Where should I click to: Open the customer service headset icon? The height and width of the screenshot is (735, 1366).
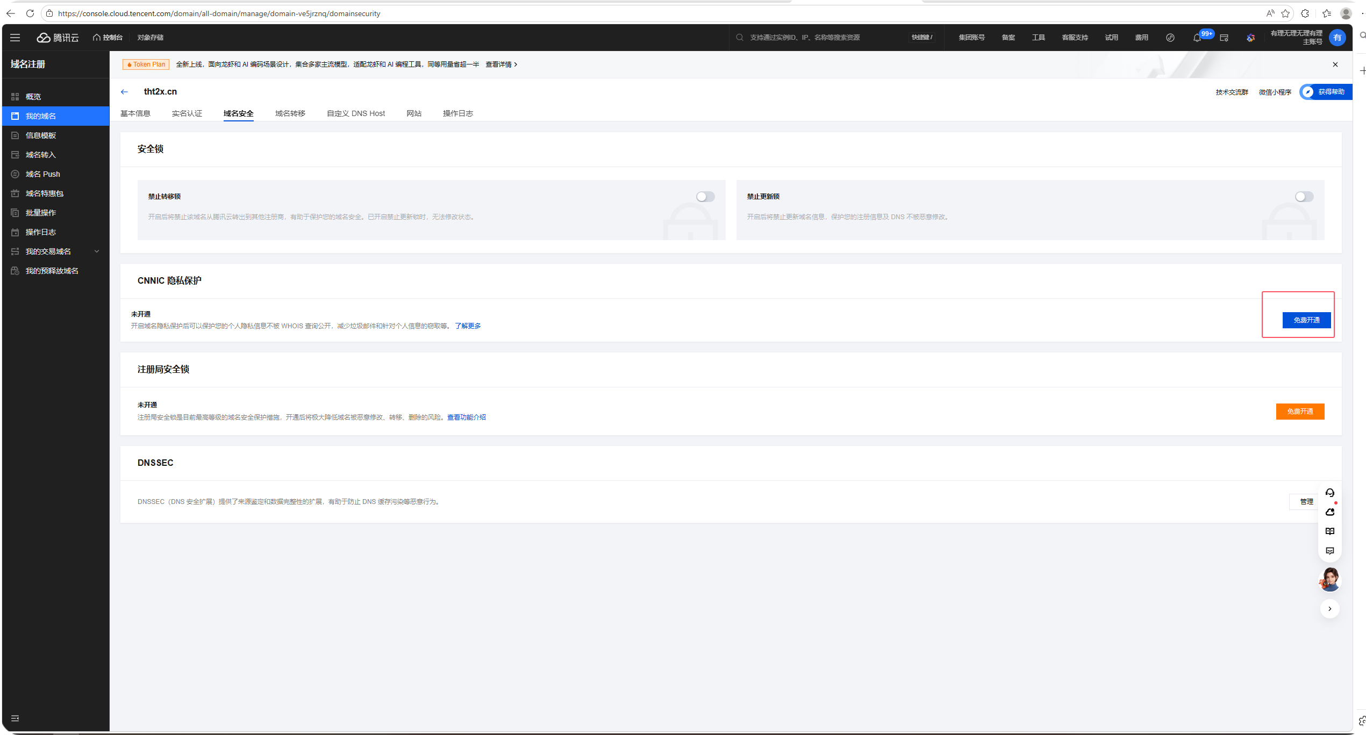coord(1329,493)
